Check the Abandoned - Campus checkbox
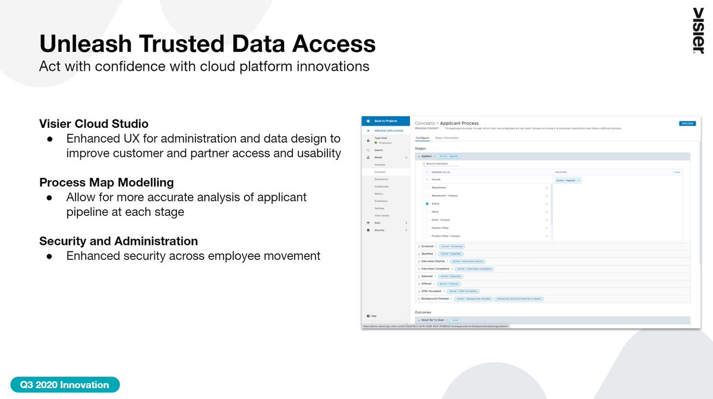Screen dimensions: 713x399 click(x=427, y=196)
